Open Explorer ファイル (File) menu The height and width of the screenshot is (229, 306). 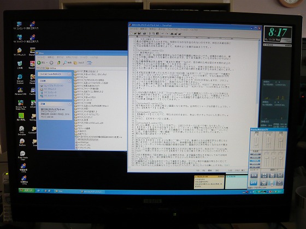(x=41, y=57)
